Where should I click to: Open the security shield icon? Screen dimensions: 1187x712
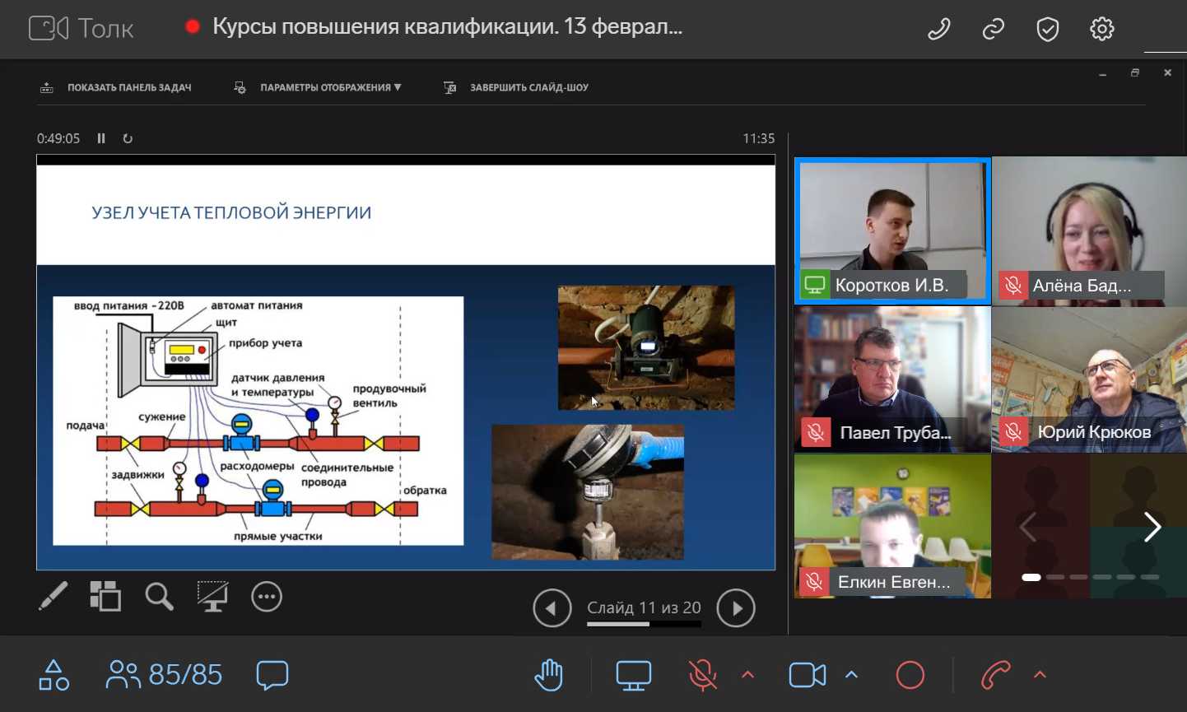click(x=1047, y=30)
